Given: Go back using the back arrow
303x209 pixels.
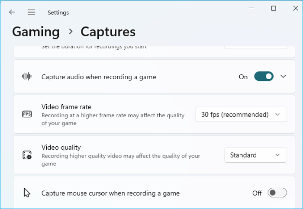Looking at the screenshot, I should (12, 13).
